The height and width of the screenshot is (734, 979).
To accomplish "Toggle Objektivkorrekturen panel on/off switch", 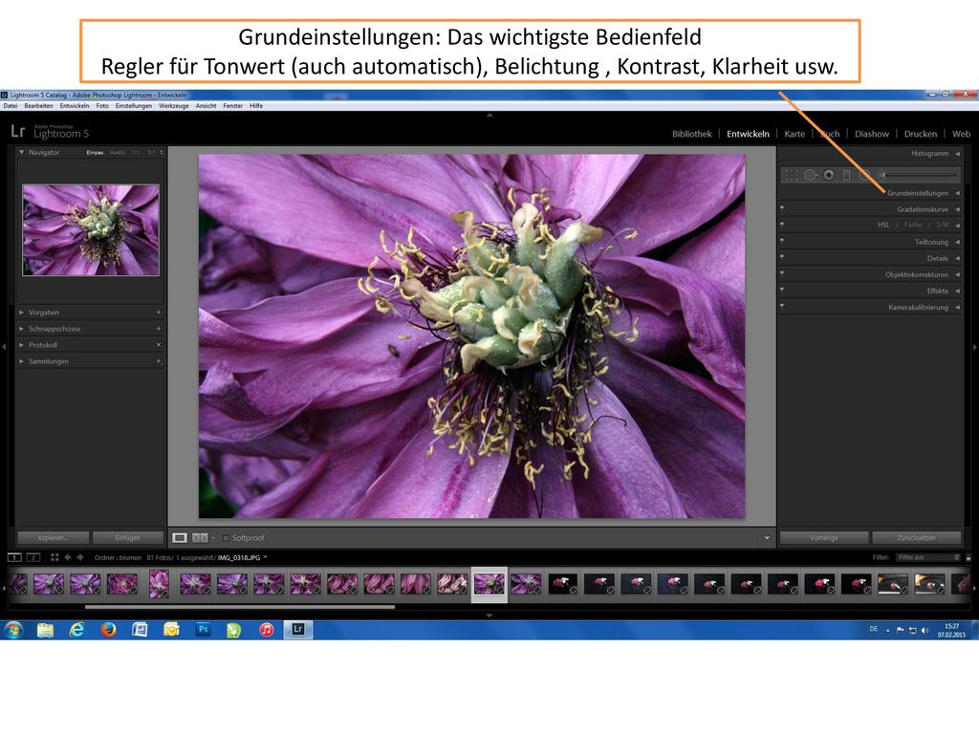I will pyautogui.click(x=782, y=272).
